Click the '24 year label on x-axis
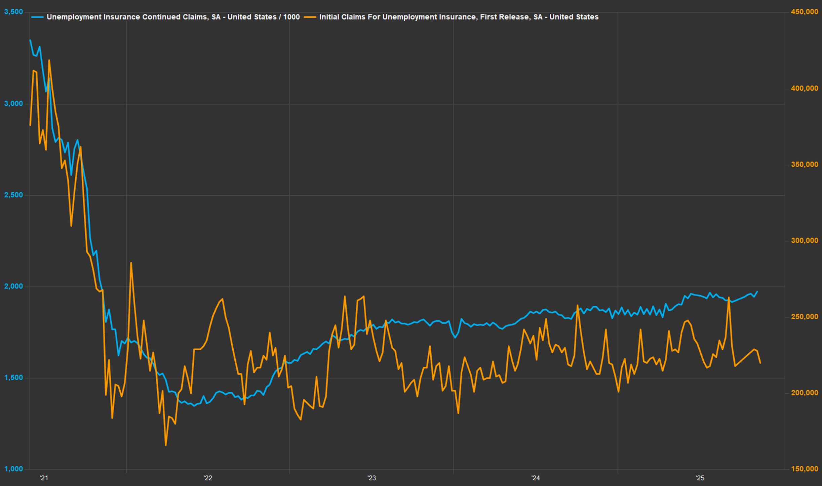 (536, 478)
